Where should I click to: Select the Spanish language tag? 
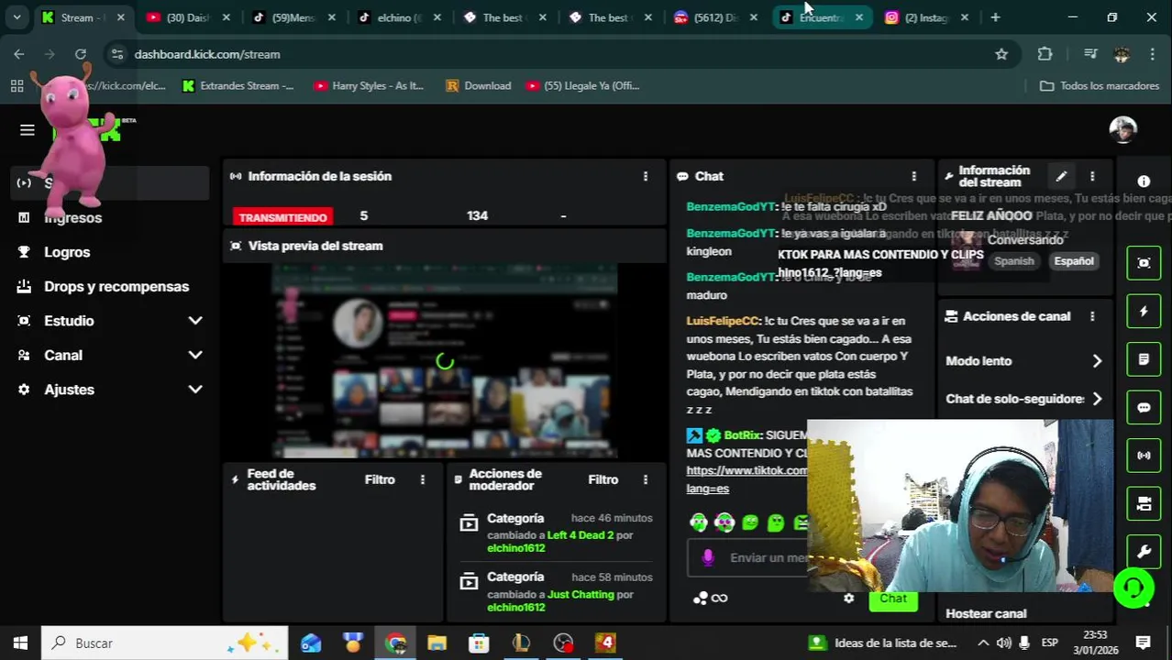1014,261
